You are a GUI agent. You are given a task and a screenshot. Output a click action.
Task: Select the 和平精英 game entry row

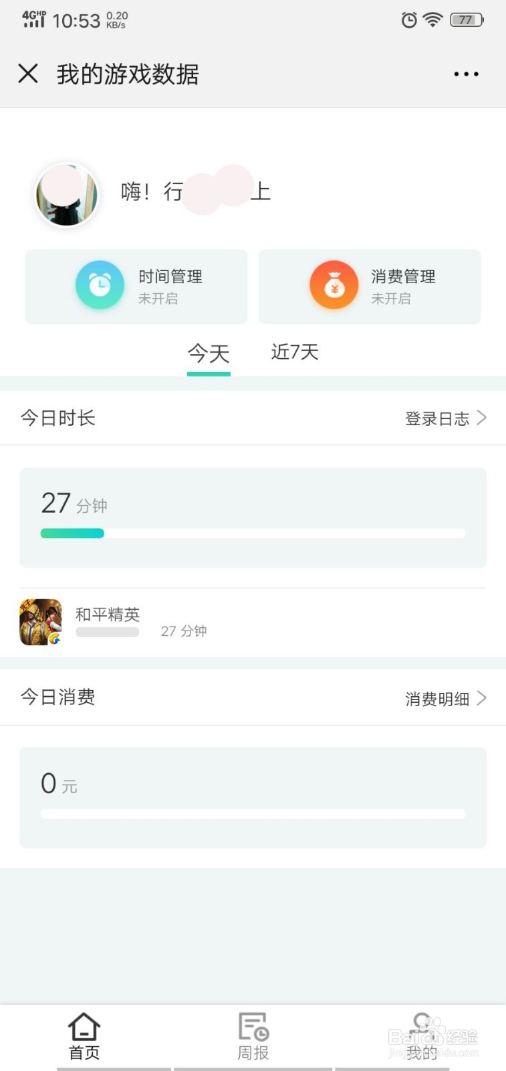(x=253, y=622)
